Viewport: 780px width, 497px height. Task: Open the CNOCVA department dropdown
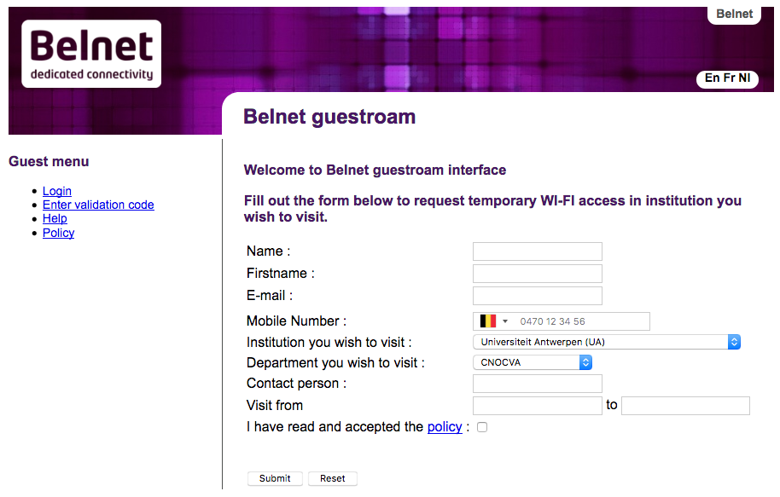point(533,362)
